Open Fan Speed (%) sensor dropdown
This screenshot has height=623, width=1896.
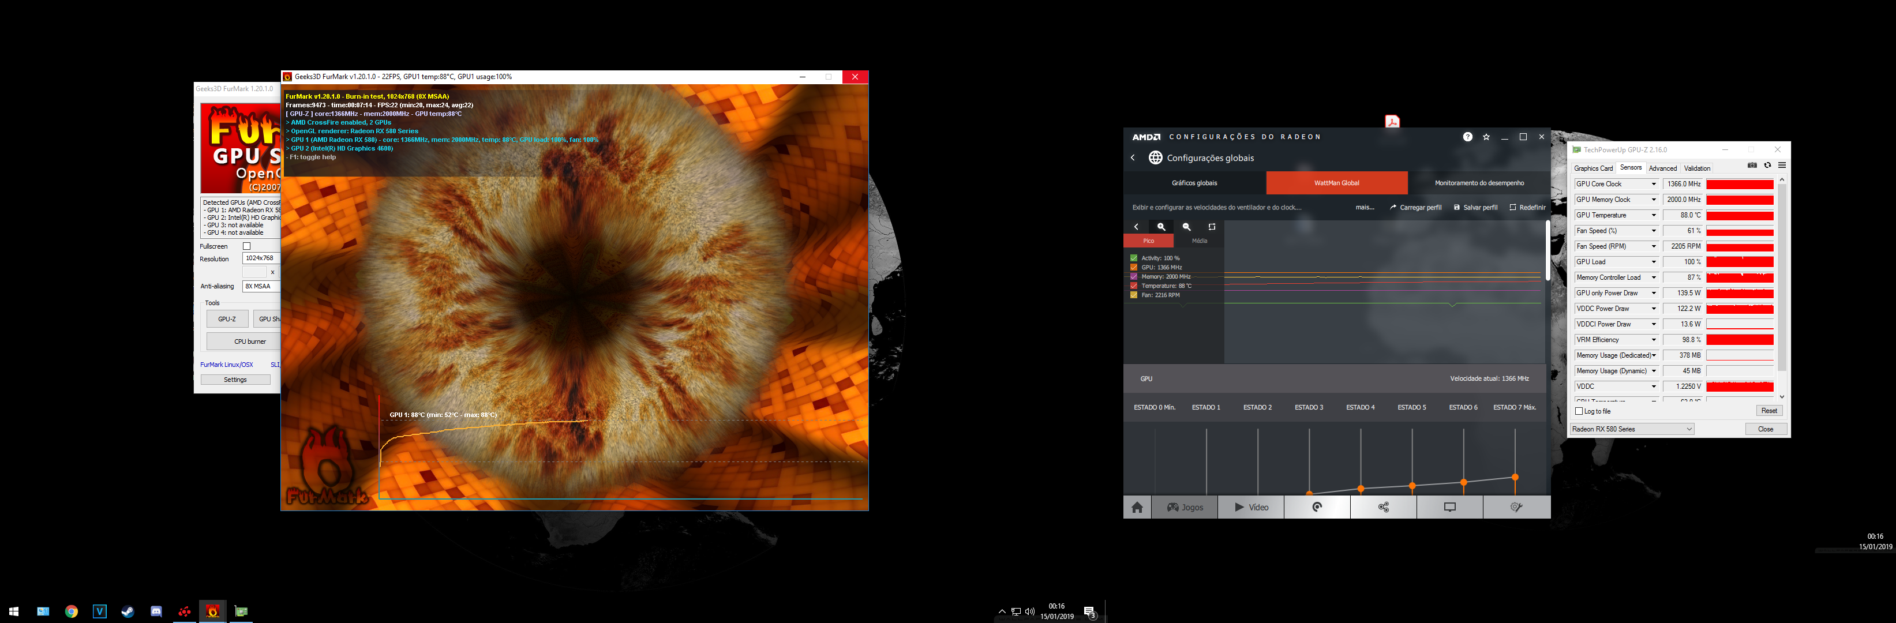[x=1654, y=231]
